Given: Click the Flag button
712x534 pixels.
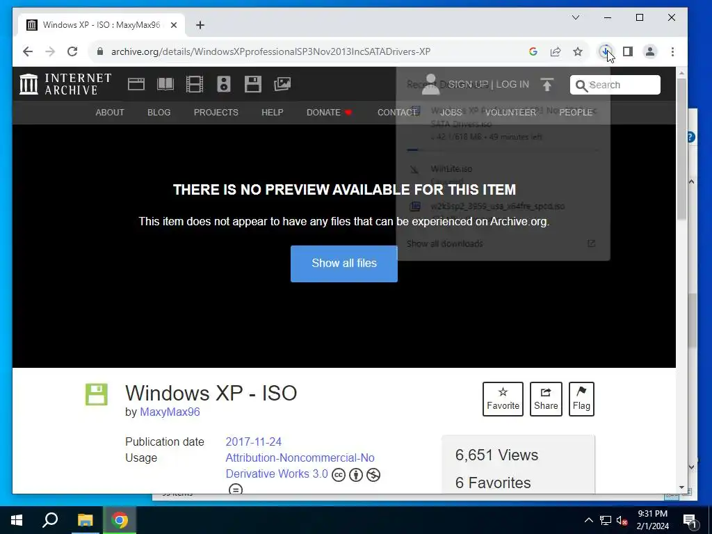Looking at the screenshot, I should 581,399.
